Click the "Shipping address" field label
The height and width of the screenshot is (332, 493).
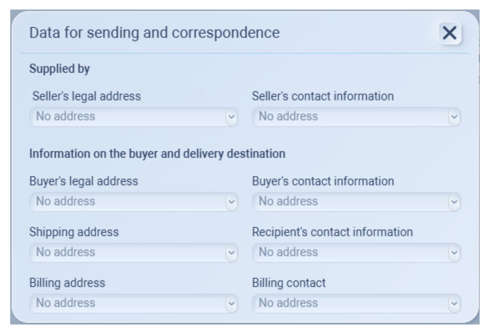(x=74, y=232)
